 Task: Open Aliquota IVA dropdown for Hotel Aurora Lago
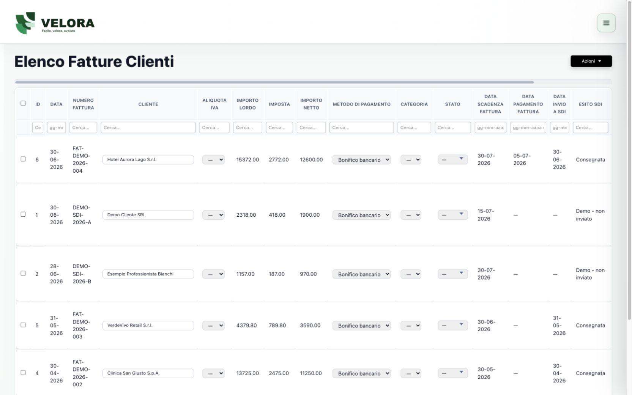213,160
